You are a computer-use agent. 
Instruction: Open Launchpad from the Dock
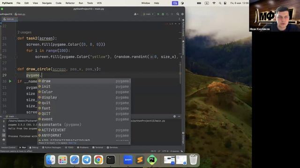(62, 160)
